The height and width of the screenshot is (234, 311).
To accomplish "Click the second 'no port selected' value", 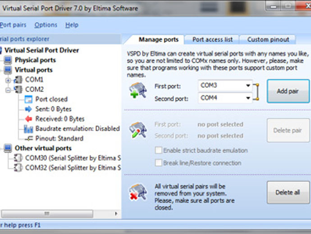I will [220, 136].
